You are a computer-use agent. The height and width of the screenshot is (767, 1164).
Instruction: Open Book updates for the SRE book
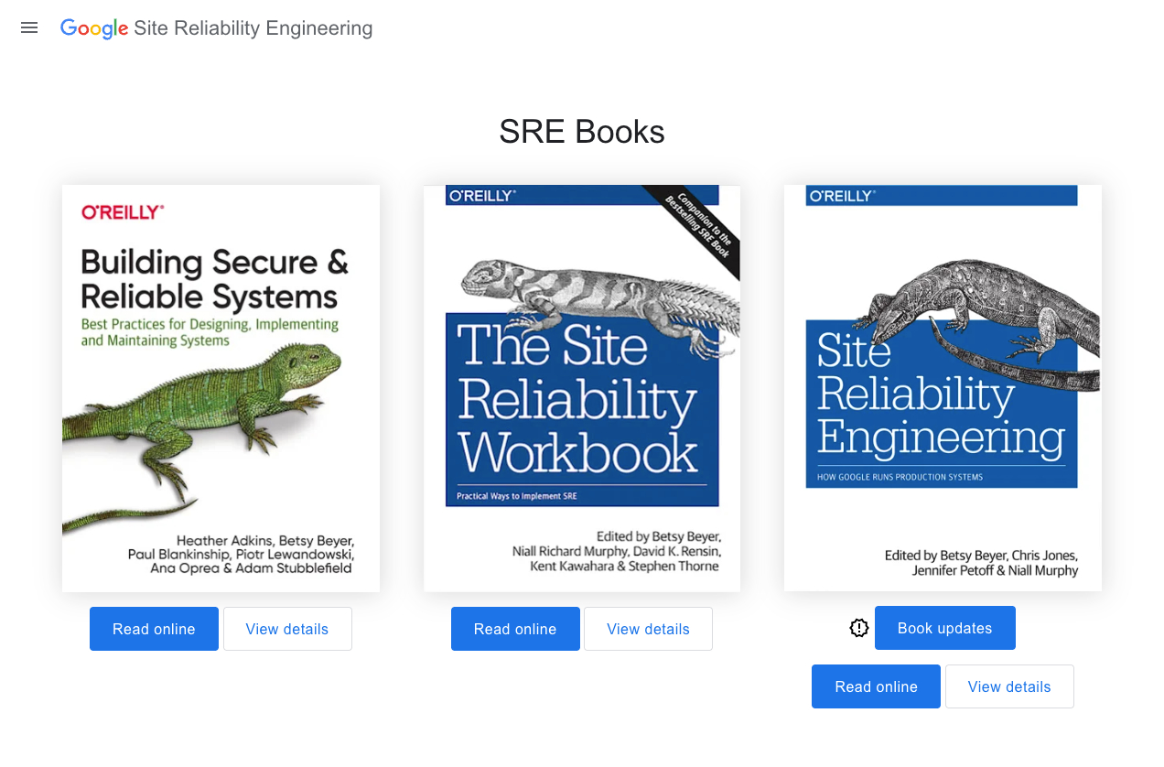tap(944, 628)
